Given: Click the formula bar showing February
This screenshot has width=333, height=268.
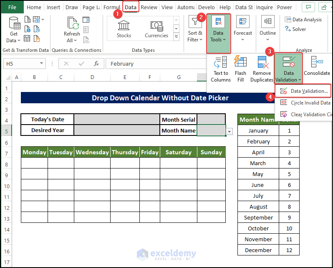Looking at the screenshot, I should [156, 64].
